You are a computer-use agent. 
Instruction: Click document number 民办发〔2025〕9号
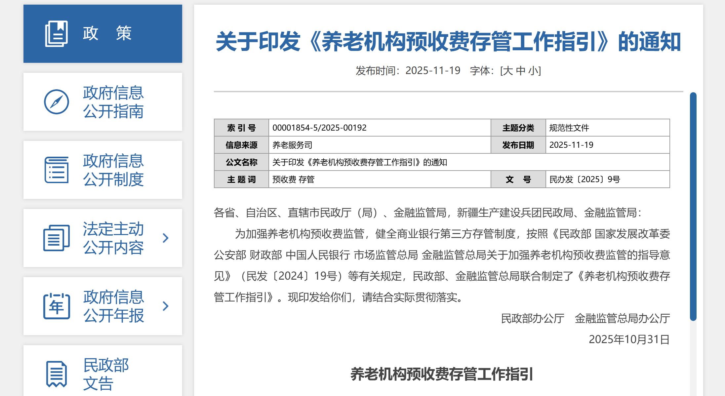click(584, 179)
